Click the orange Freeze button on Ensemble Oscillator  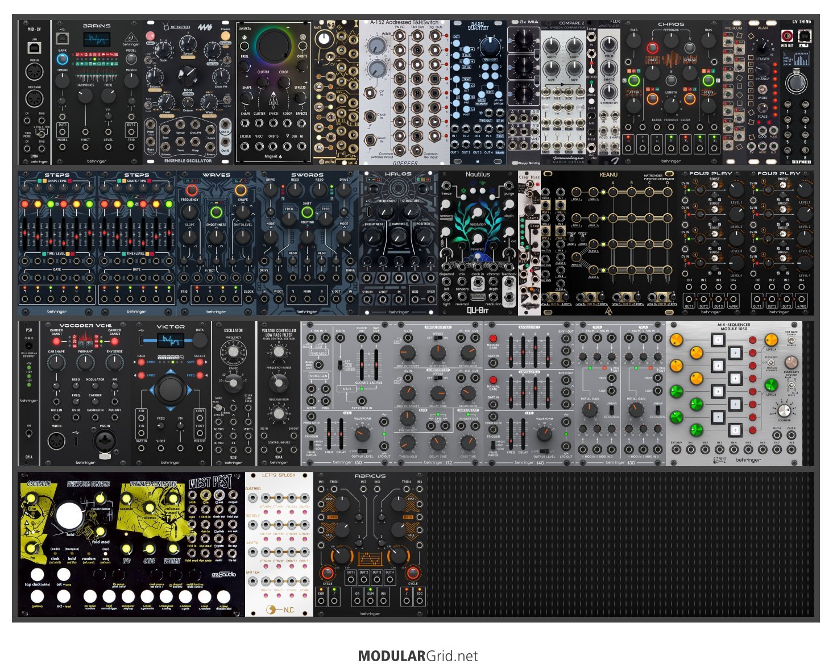coord(226,35)
